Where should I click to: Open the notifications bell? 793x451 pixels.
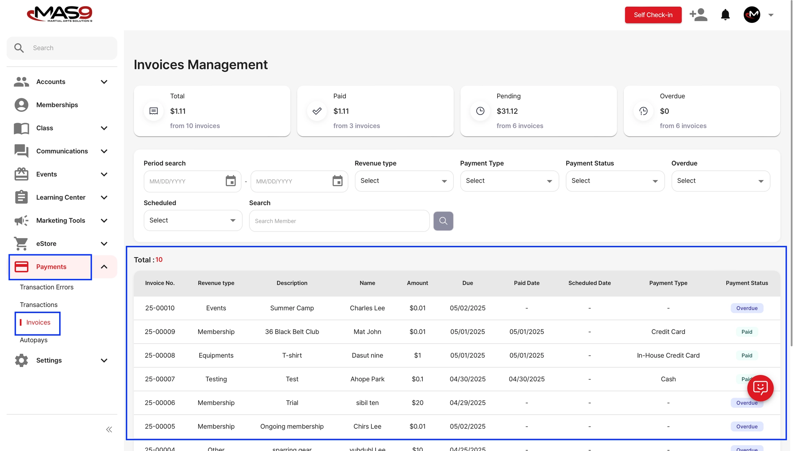coord(725,15)
